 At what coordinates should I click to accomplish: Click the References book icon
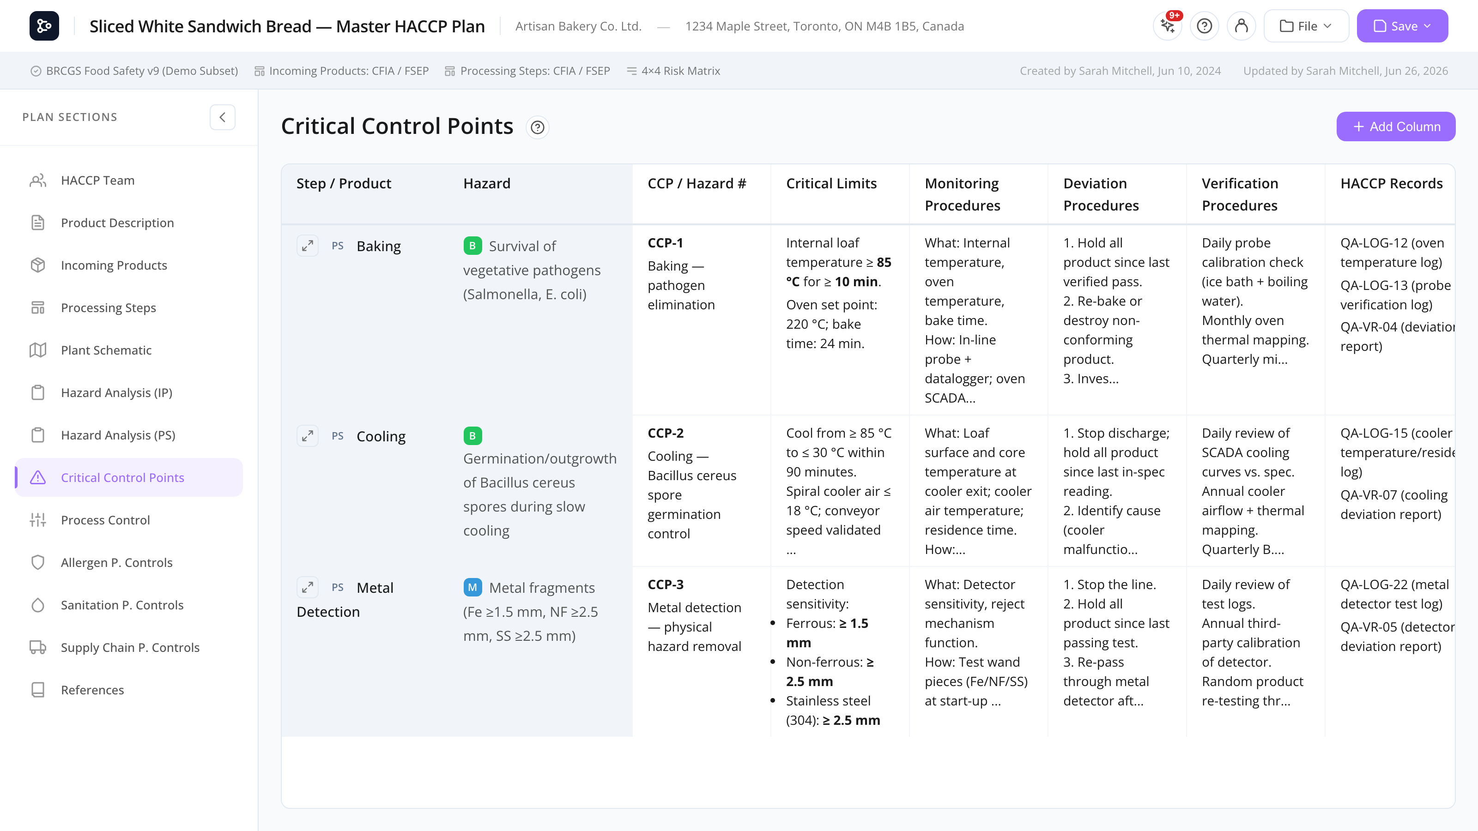coord(38,689)
